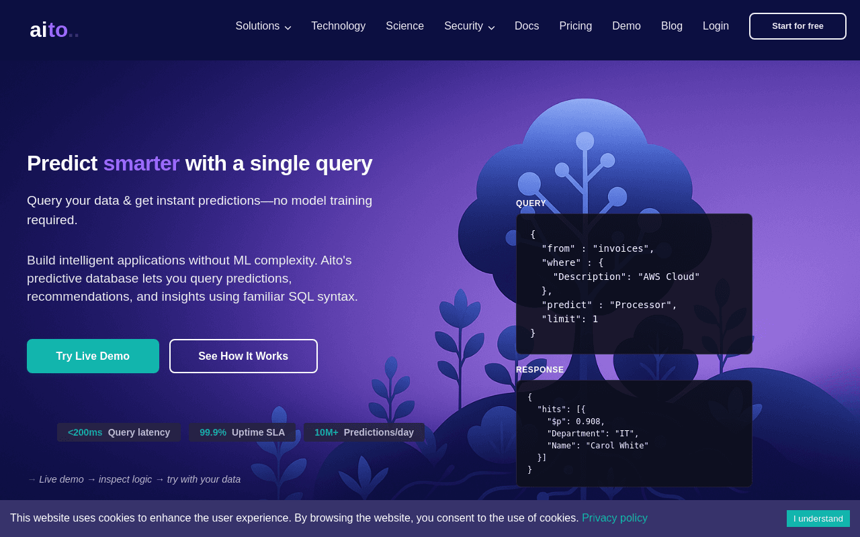Click the "predict" : "Processor" query line
This screenshot has width=860, height=537.
click(x=609, y=305)
